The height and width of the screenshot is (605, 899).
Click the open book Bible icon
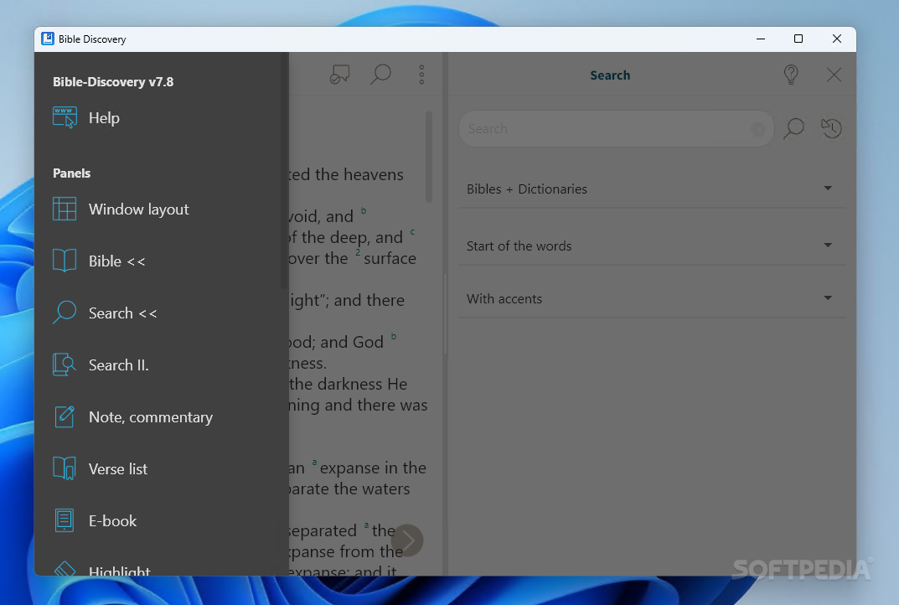(65, 261)
